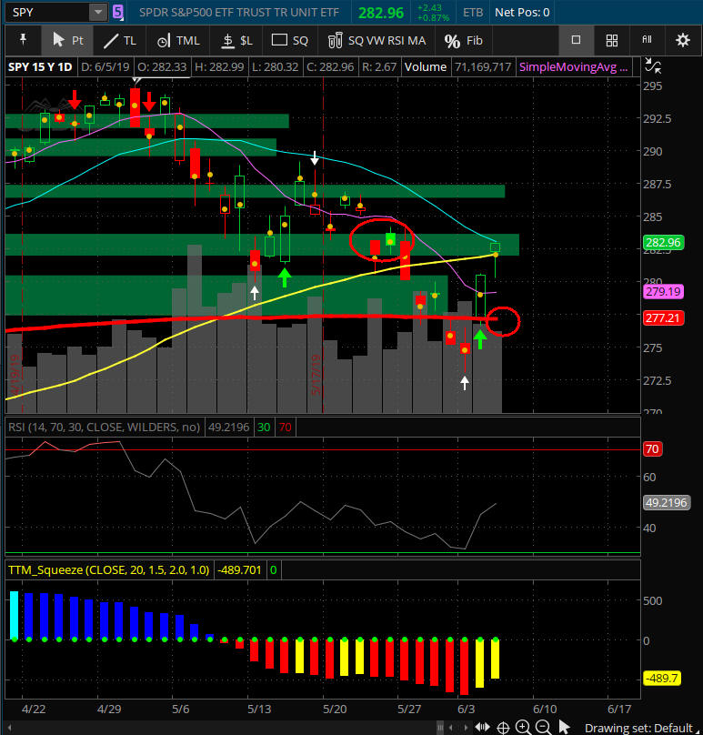Screen dimensions: 703x735
Task: Click the zoom in magnifier icon
Action: 523,726
